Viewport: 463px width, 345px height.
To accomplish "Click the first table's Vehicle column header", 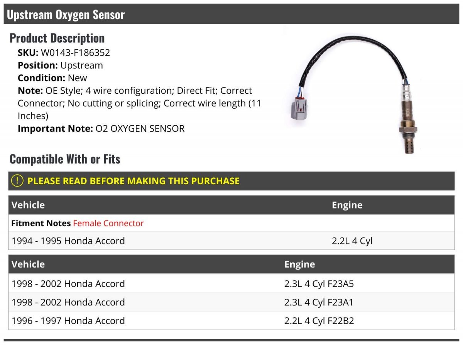I will 28,205.
